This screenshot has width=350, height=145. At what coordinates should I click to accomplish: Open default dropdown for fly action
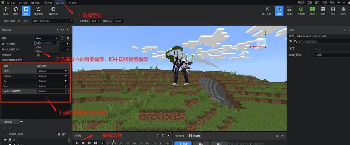(x=52, y=81)
